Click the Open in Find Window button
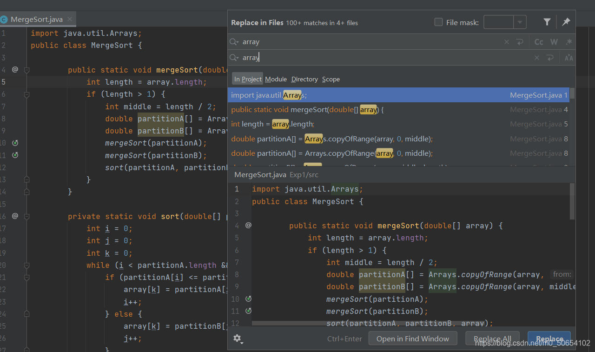The image size is (595, 352). coord(413,339)
